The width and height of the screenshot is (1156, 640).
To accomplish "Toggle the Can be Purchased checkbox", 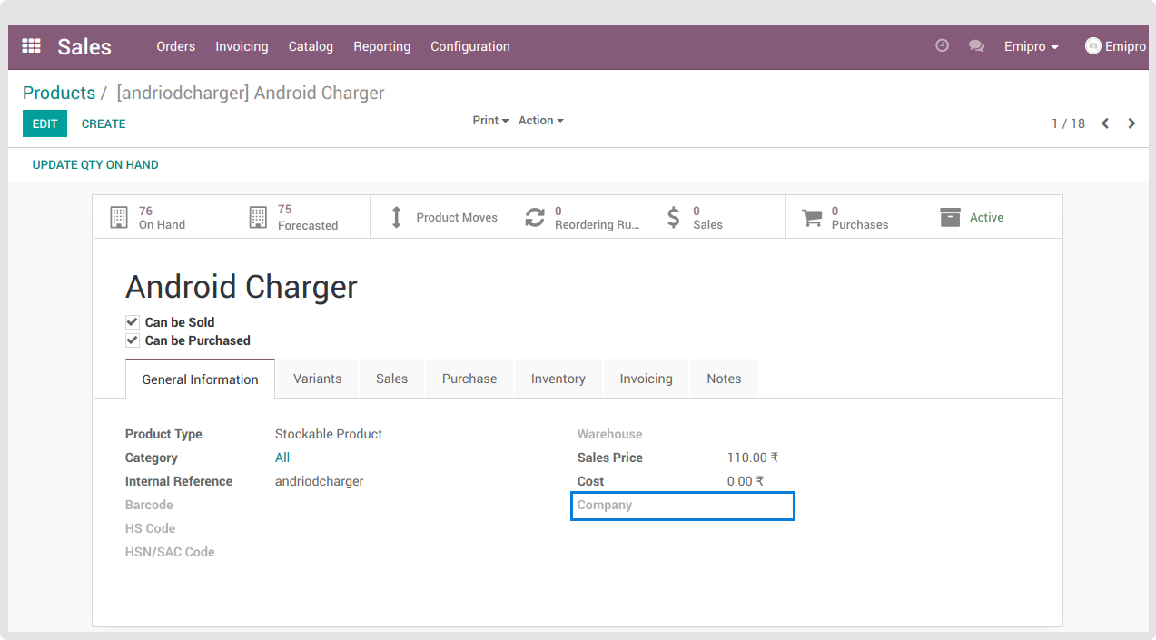I will click(x=133, y=340).
